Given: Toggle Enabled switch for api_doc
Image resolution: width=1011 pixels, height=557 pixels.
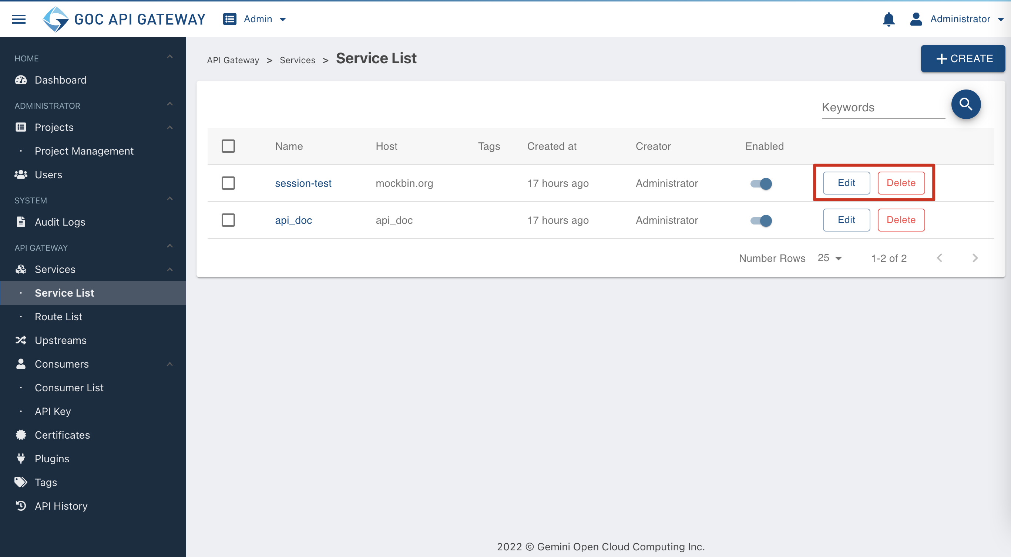Looking at the screenshot, I should 761,220.
